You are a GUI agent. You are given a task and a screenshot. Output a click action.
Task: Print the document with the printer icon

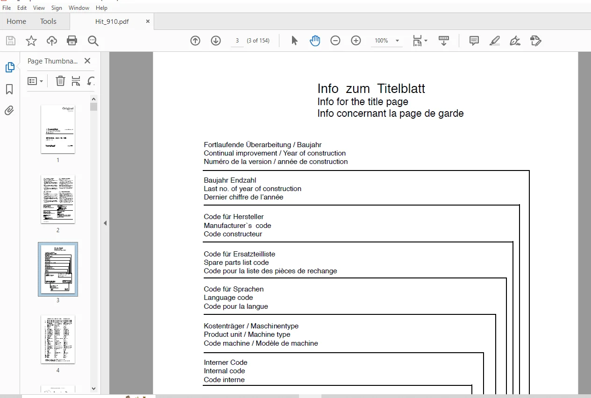tap(72, 41)
